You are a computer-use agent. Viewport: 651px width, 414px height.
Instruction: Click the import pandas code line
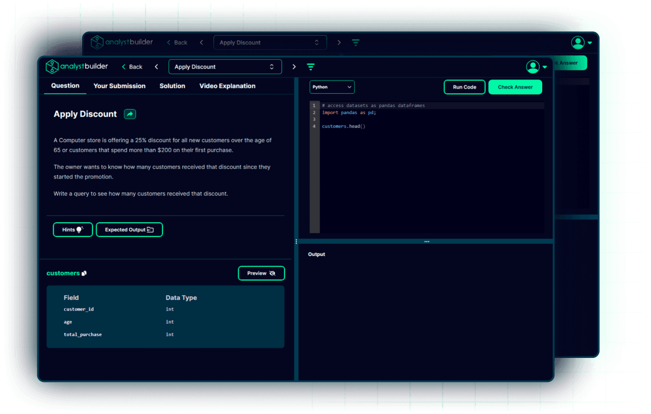(x=349, y=113)
